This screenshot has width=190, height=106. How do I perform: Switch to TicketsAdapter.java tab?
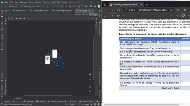coord(39,11)
